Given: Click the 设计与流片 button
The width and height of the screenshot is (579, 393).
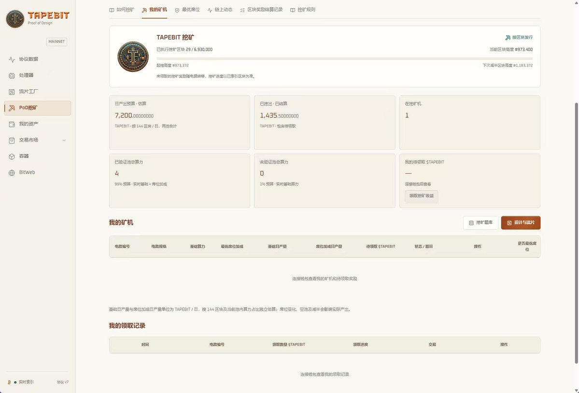Looking at the screenshot, I should [521, 223].
